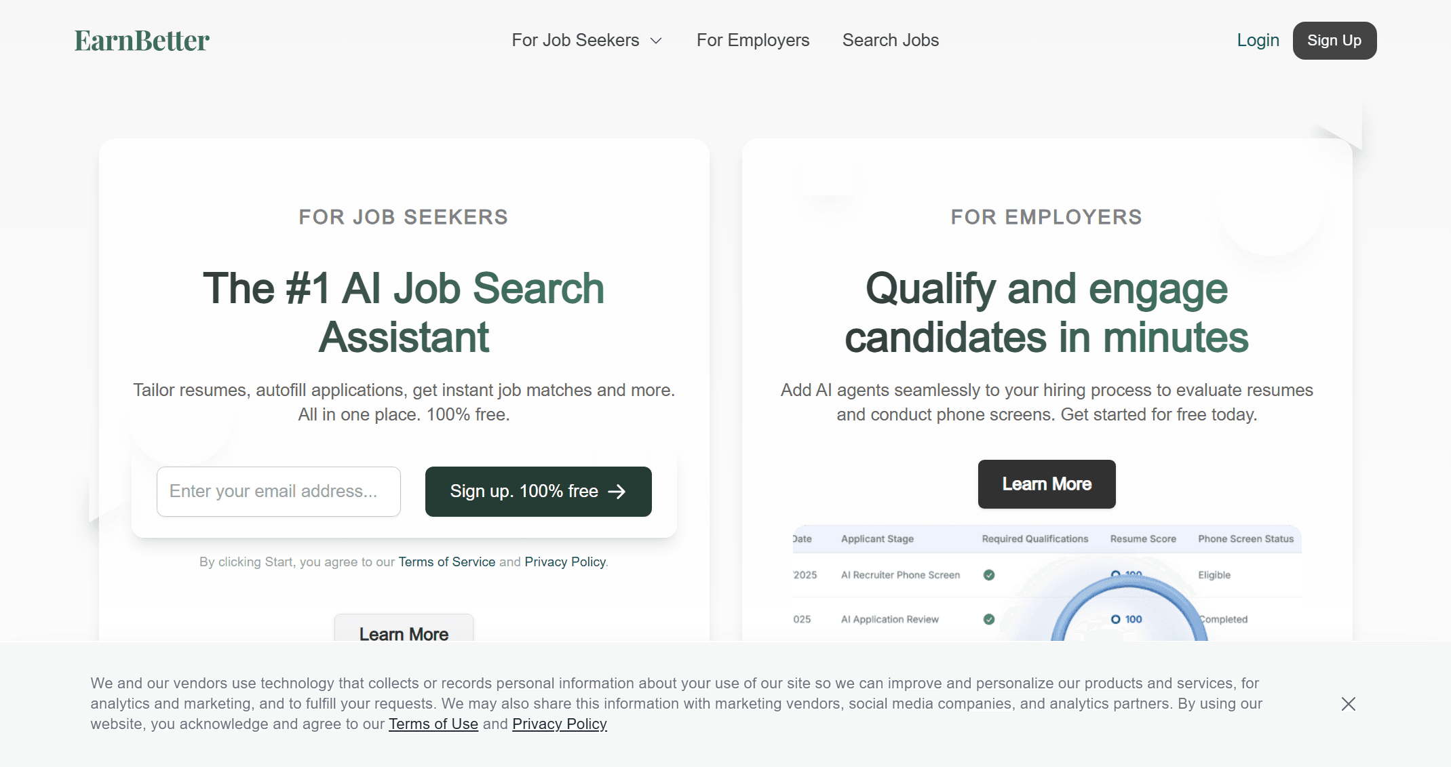Viewport: 1451px width, 767px height.
Task: Click the EarnBetter logo
Action: tap(142, 41)
